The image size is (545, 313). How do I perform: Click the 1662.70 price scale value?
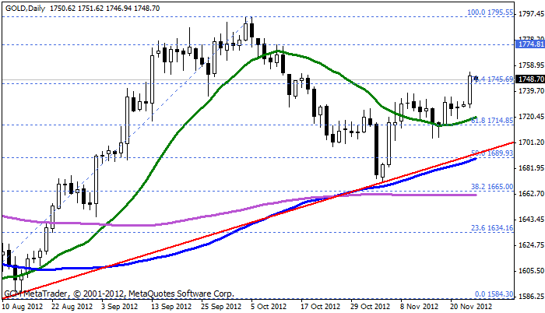(x=529, y=194)
